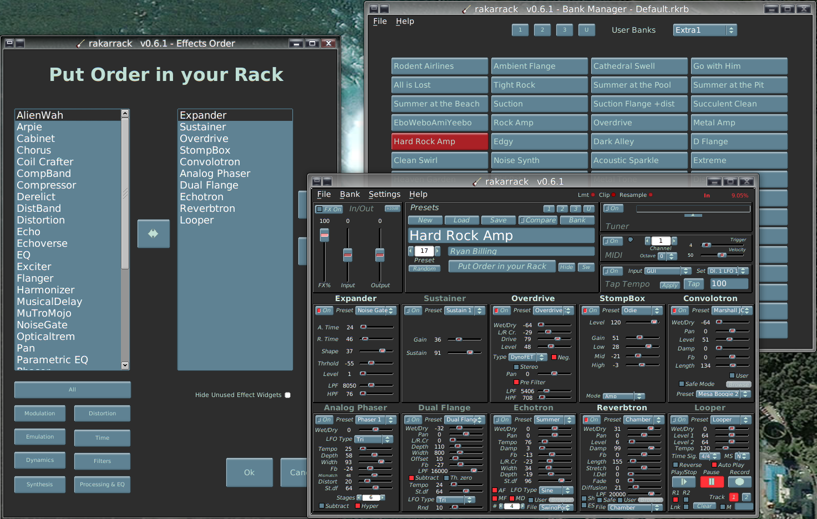
Task: Select preset bank 1 in Presets panel
Action: [549, 208]
